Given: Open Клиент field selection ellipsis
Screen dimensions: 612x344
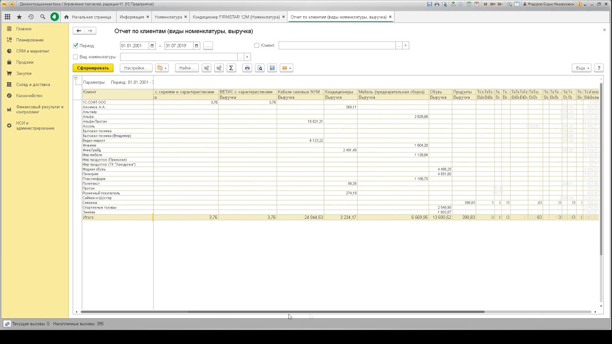Looking at the screenshot, I should [399, 46].
